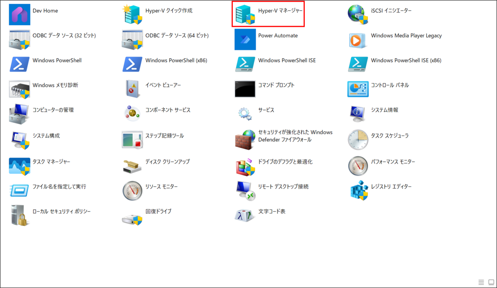The width and height of the screenshot is (497, 288).
Task: Launch the Windows PowerShell icon
Action: (19, 64)
